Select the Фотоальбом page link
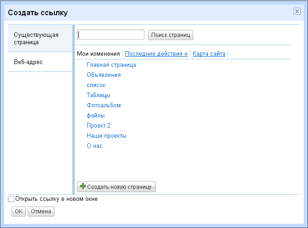The height and width of the screenshot is (228, 308). (104, 105)
